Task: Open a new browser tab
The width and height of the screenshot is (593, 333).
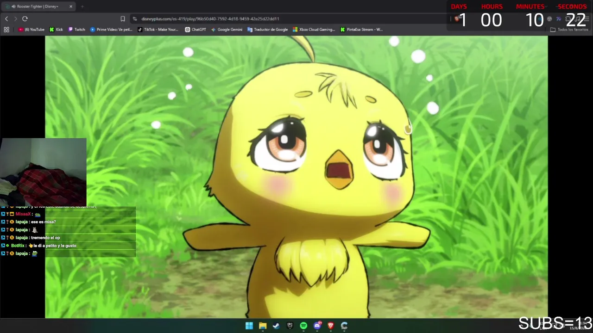Action: click(82, 6)
